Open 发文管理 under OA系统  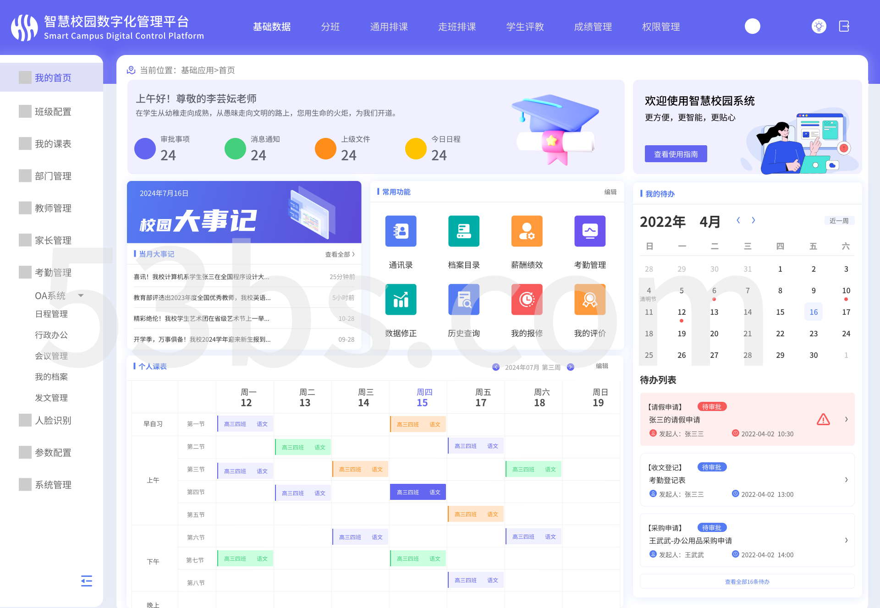[51, 398]
